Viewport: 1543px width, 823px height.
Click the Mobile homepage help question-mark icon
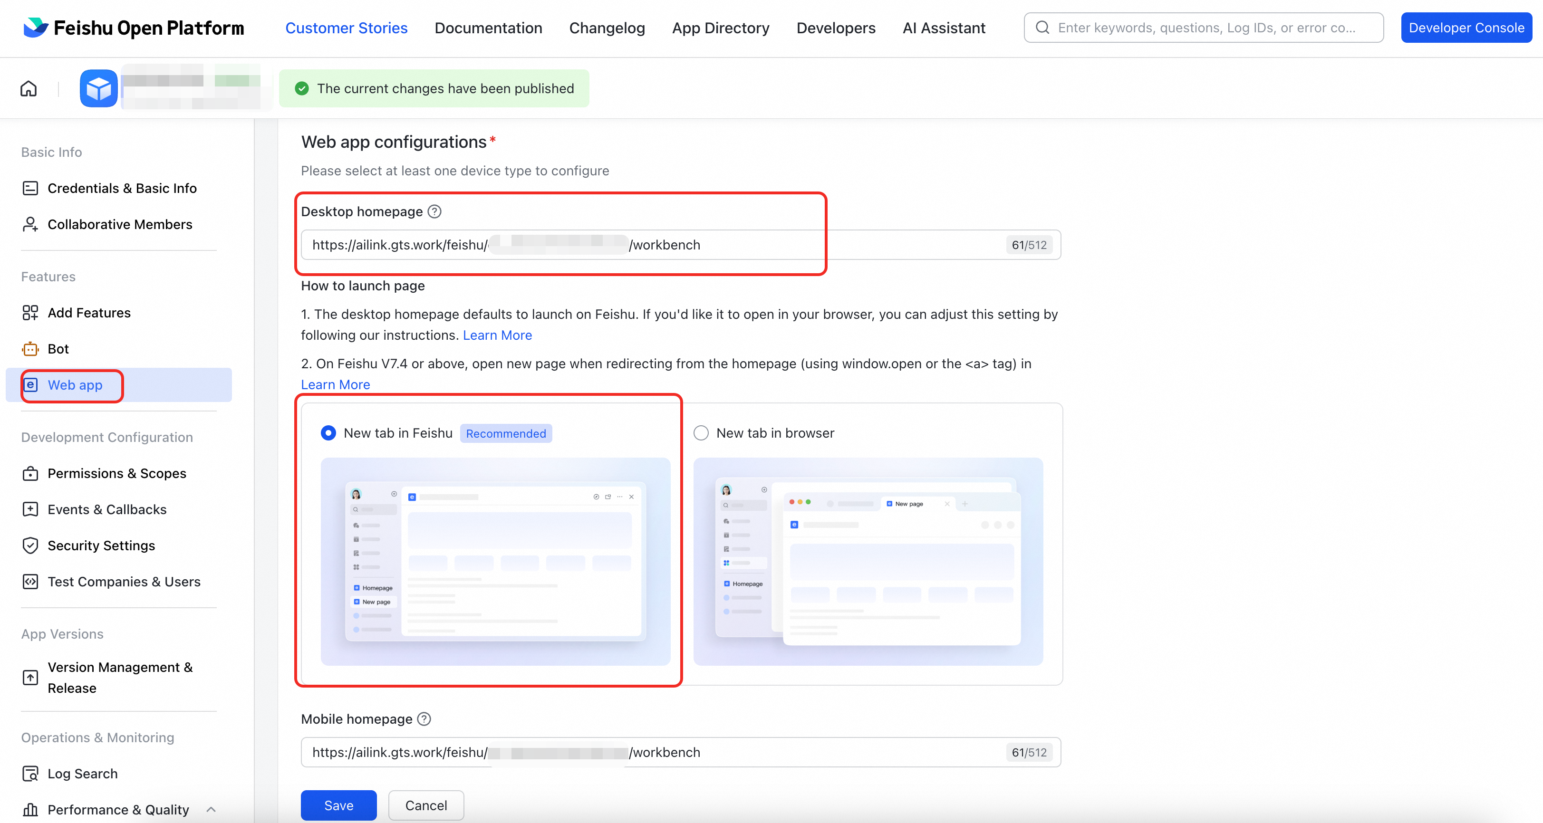click(x=424, y=719)
